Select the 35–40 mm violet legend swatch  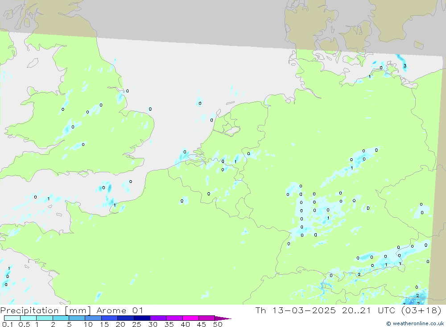[x=174, y=318]
